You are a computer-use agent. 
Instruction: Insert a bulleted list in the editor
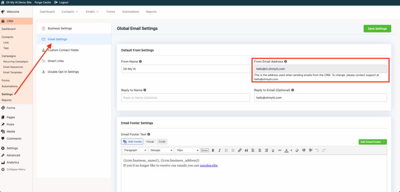point(227,150)
